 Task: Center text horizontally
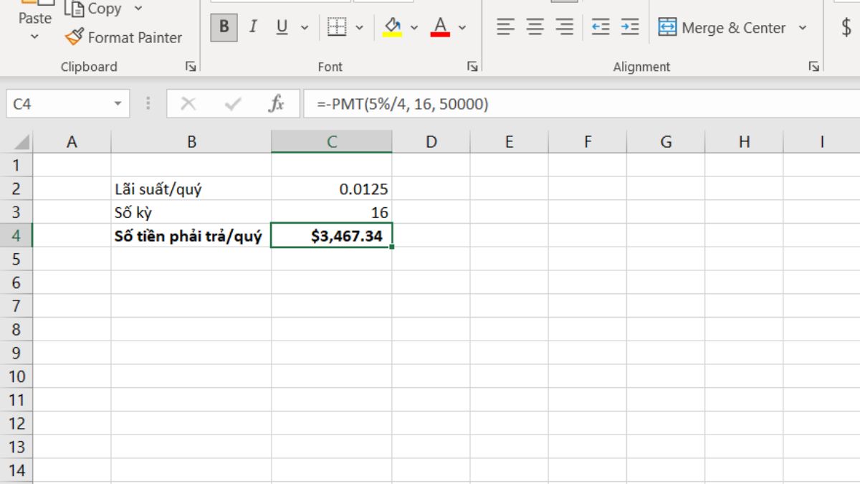(x=535, y=27)
